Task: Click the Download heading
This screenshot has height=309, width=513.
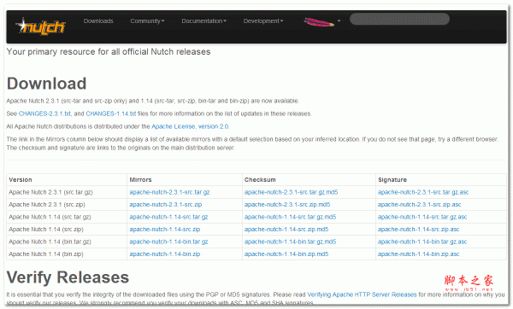Action: [46, 84]
